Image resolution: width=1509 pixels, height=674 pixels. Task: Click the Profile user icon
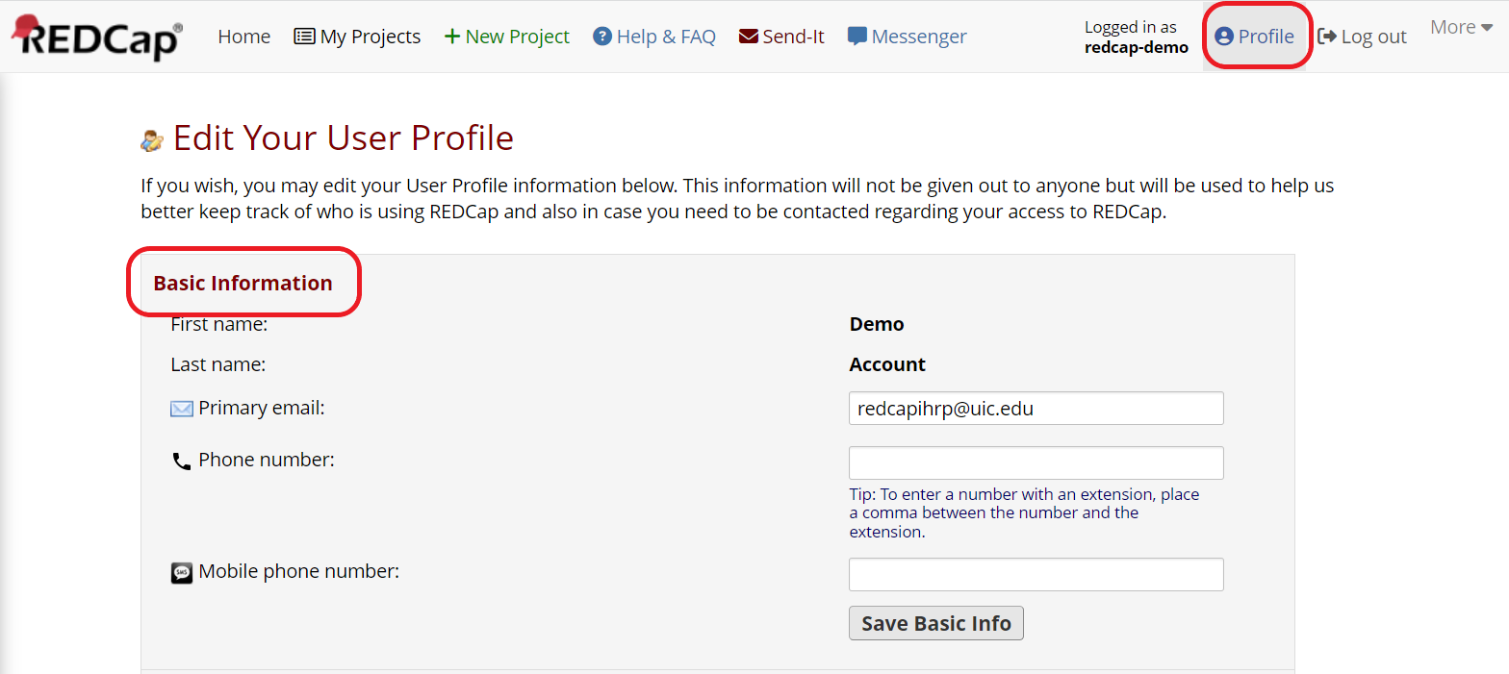click(1224, 37)
